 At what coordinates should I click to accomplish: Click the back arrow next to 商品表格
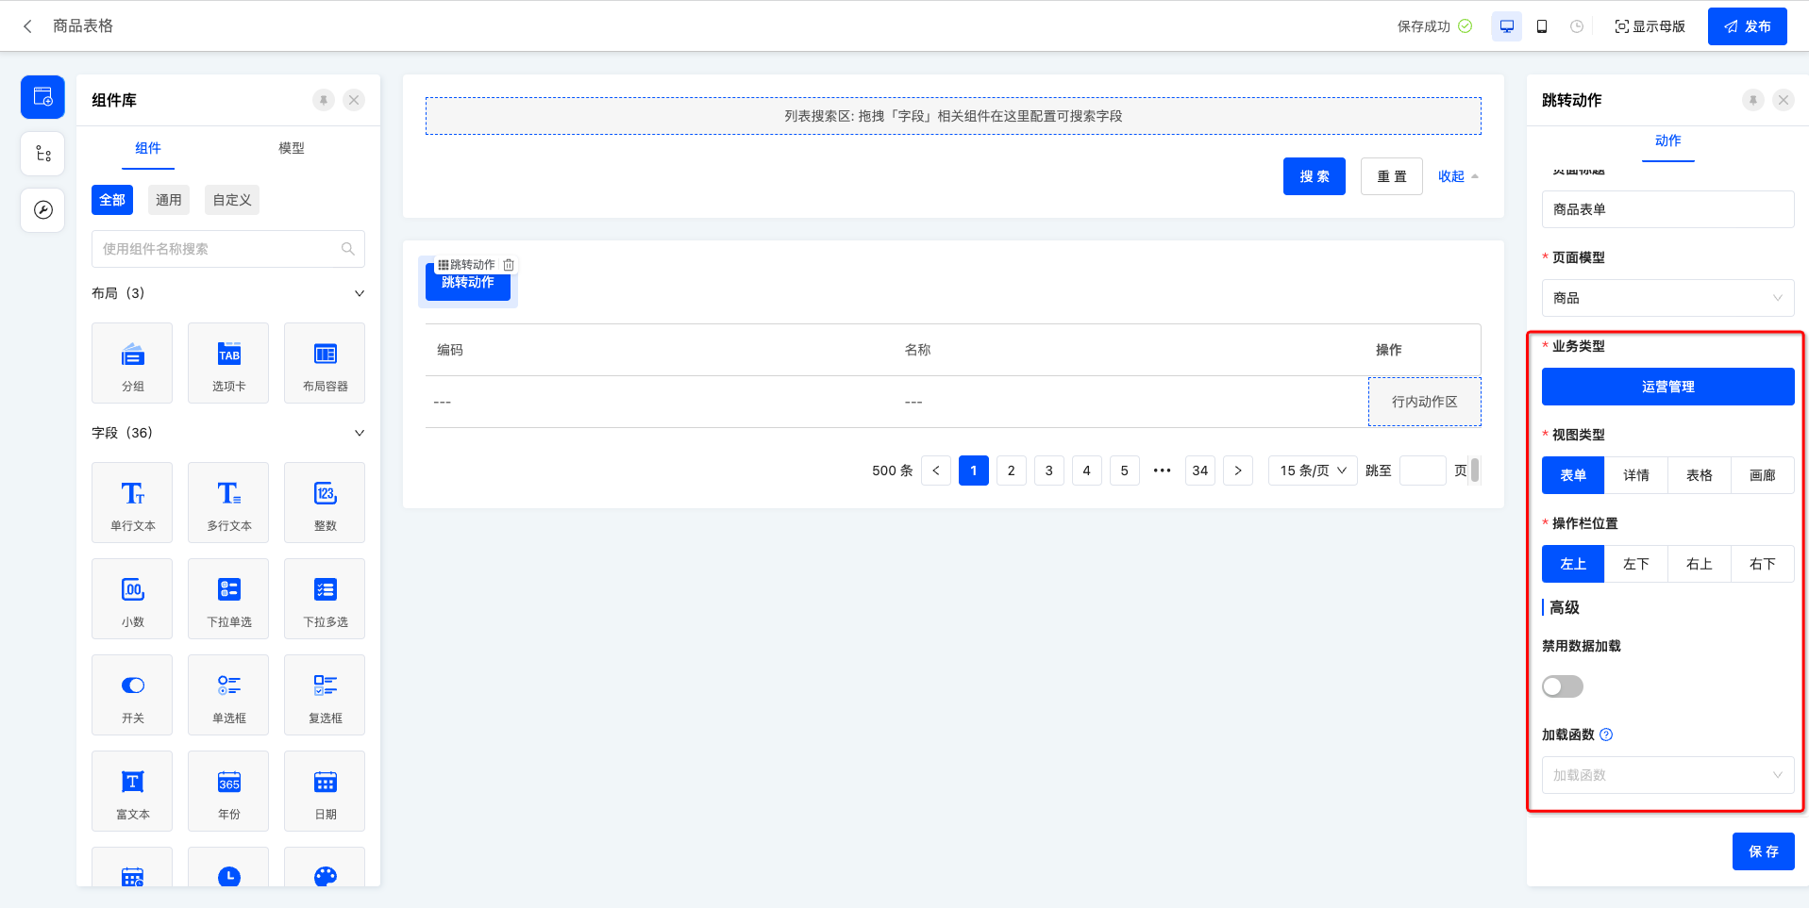click(x=28, y=26)
